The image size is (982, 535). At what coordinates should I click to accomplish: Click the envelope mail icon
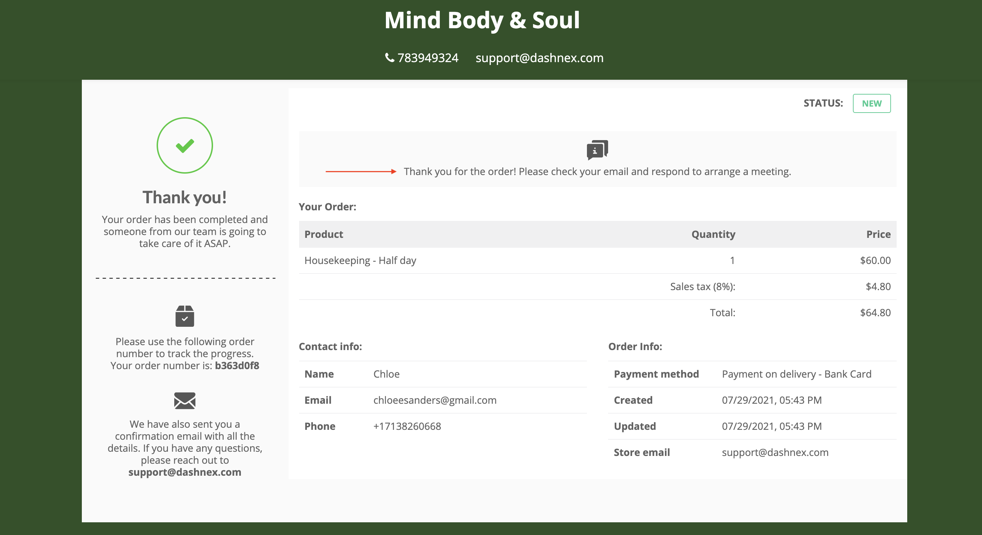[184, 401]
